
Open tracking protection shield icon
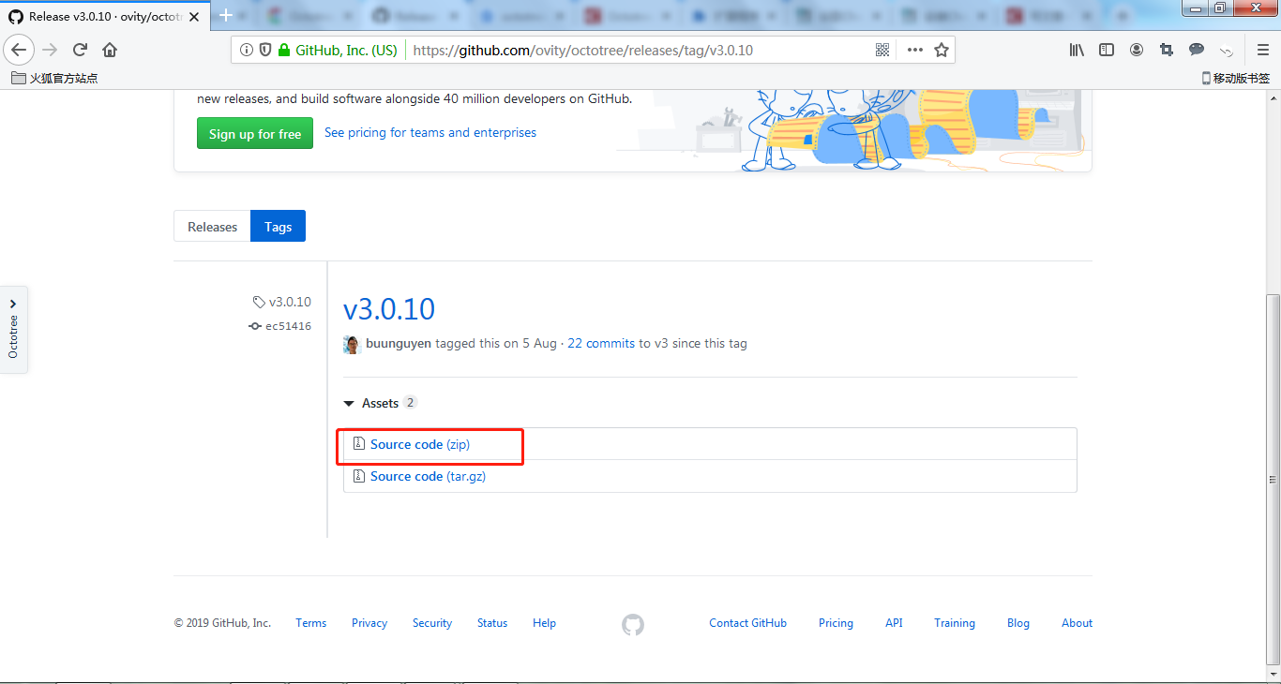pos(265,51)
